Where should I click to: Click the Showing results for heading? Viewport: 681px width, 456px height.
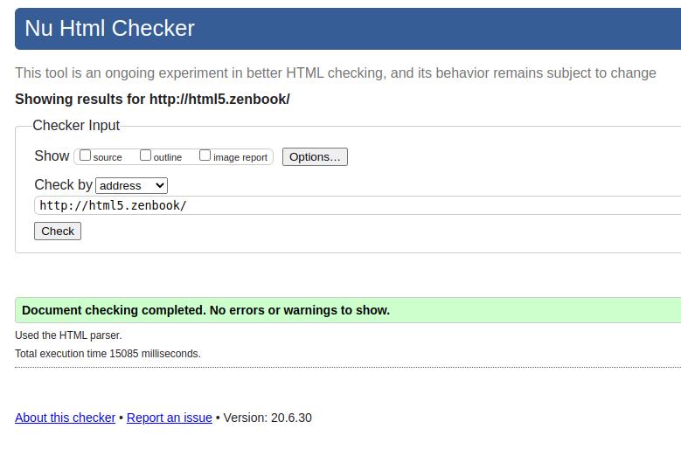152,99
